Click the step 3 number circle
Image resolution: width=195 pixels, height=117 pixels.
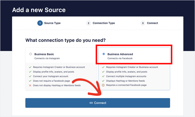click(x=143, y=23)
